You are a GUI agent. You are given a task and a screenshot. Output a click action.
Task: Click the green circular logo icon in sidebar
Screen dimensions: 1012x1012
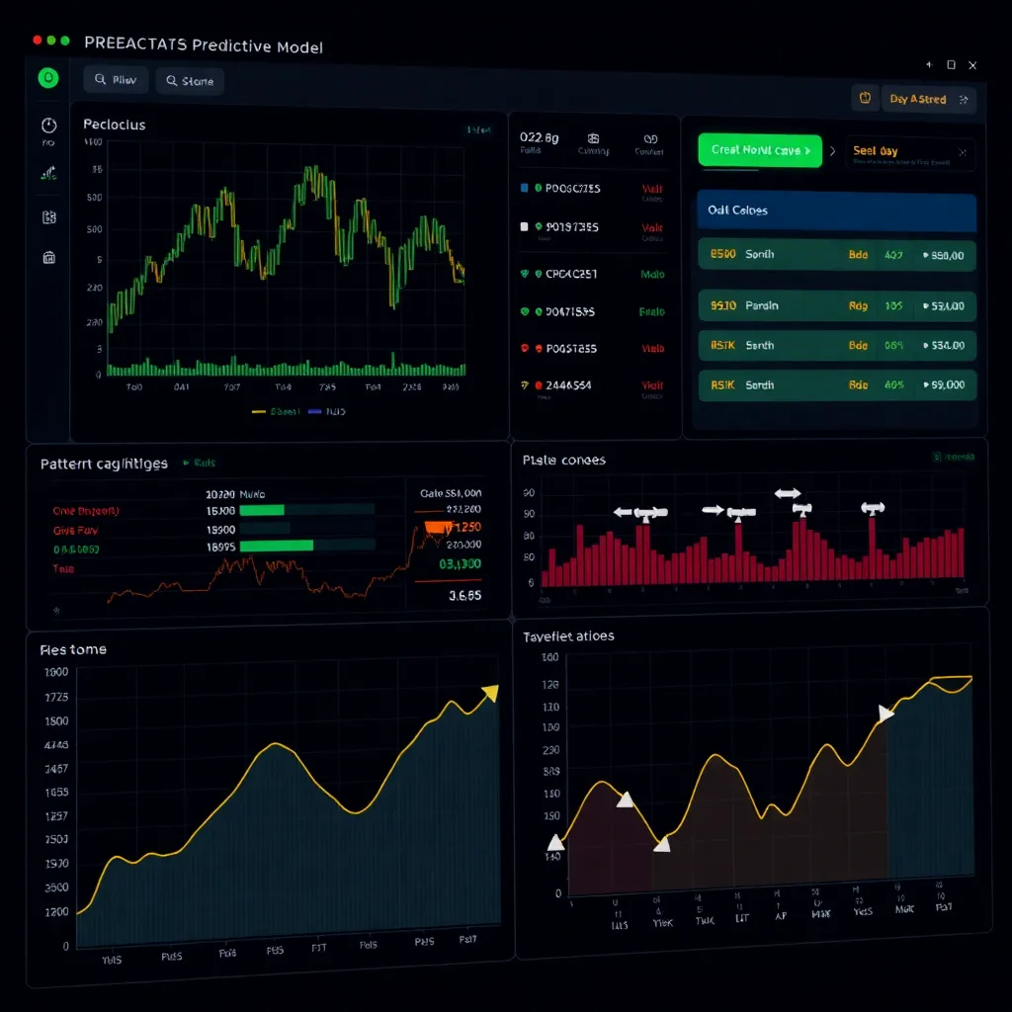tap(47, 78)
